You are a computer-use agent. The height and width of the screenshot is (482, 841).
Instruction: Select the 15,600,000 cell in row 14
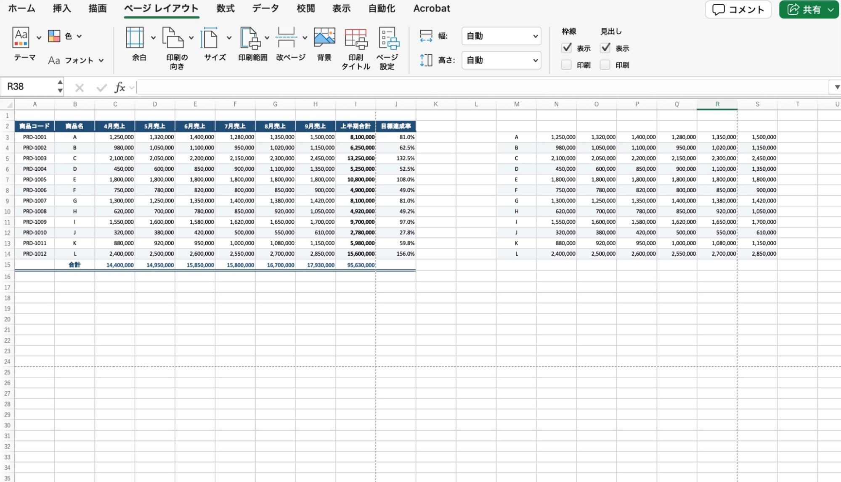tap(356, 254)
